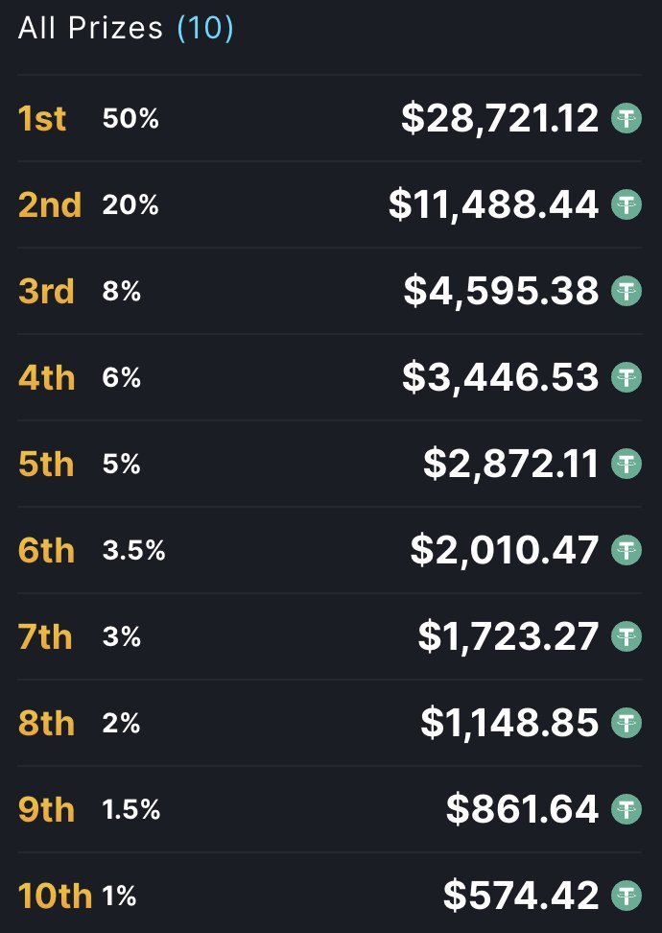Click the Tether icon beside $11,488.44

click(x=627, y=204)
